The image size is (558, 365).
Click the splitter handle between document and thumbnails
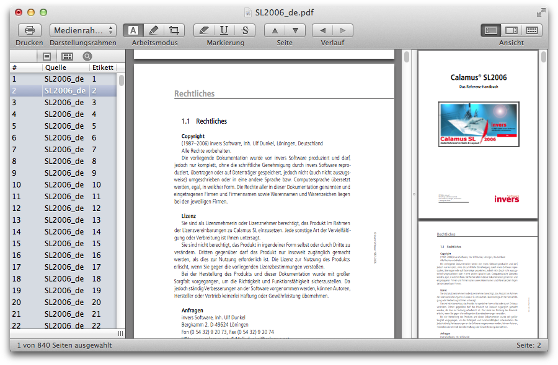coord(414,194)
